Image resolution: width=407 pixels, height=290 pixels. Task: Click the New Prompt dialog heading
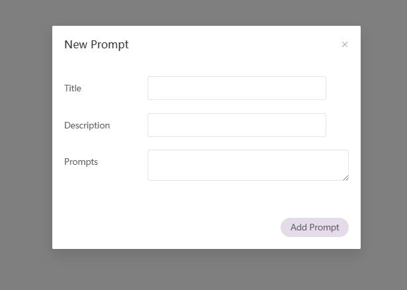[97, 44]
